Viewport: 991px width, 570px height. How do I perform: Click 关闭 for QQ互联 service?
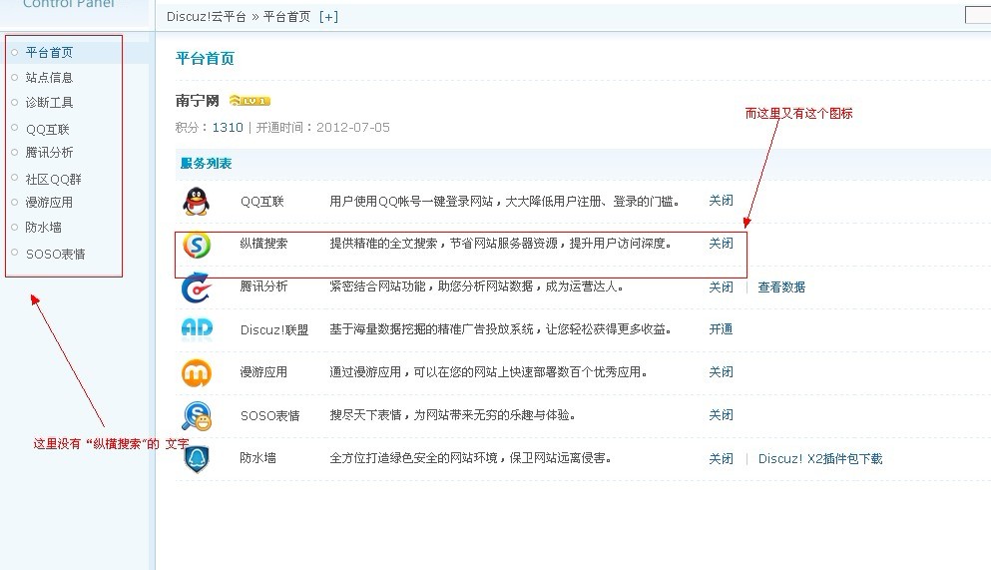pyautogui.click(x=721, y=201)
